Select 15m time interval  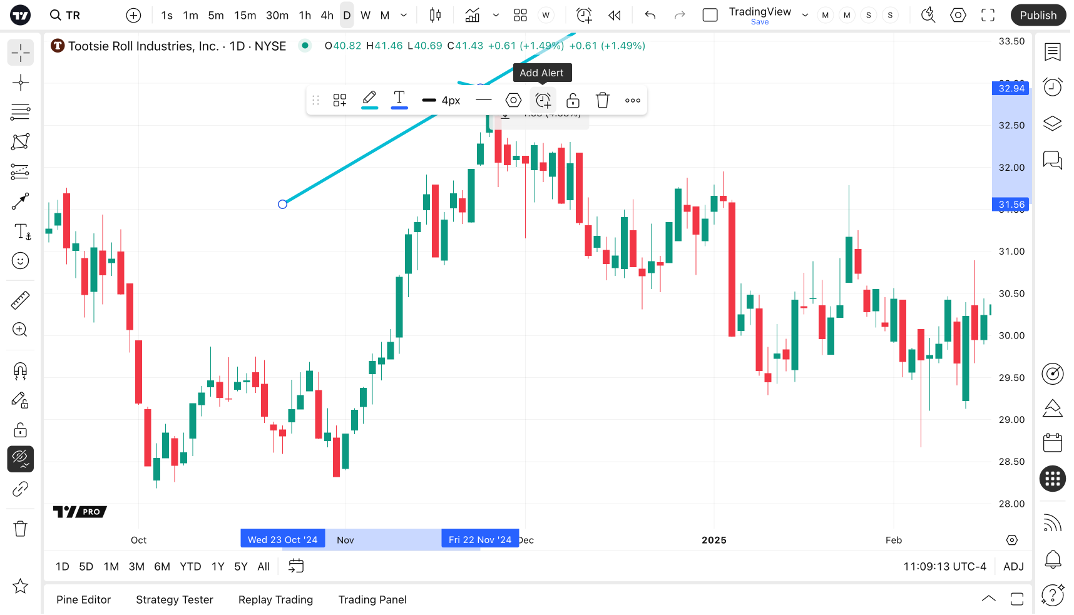[245, 15]
